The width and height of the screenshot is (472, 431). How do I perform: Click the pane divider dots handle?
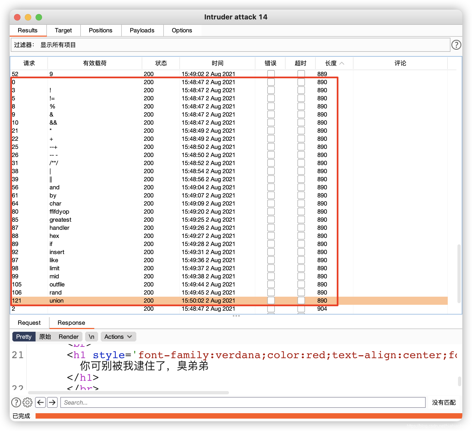point(236,316)
